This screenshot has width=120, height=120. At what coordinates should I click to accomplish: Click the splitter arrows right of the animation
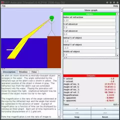pyautogui.click(x=62, y=10)
